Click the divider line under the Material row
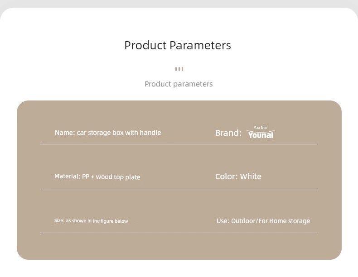 [x=179, y=189]
